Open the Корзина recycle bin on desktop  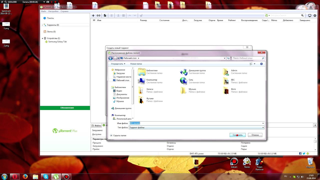[310, 163]
